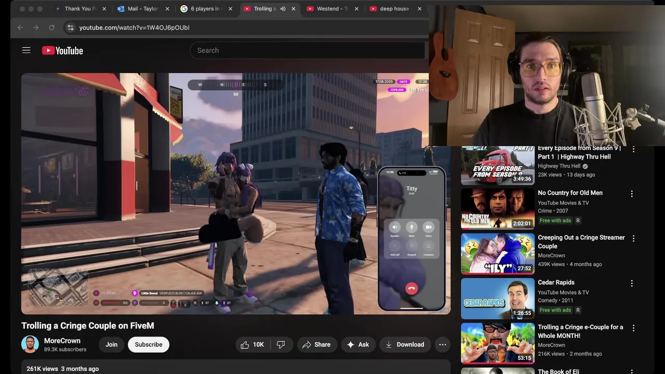This screenshot has width=665, height=374.
Task: Click the browser back arrow
Action: [20, 28]
